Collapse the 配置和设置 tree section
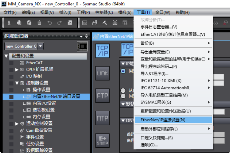The height and width of the screenshot is (153, 230). point(6,56)
